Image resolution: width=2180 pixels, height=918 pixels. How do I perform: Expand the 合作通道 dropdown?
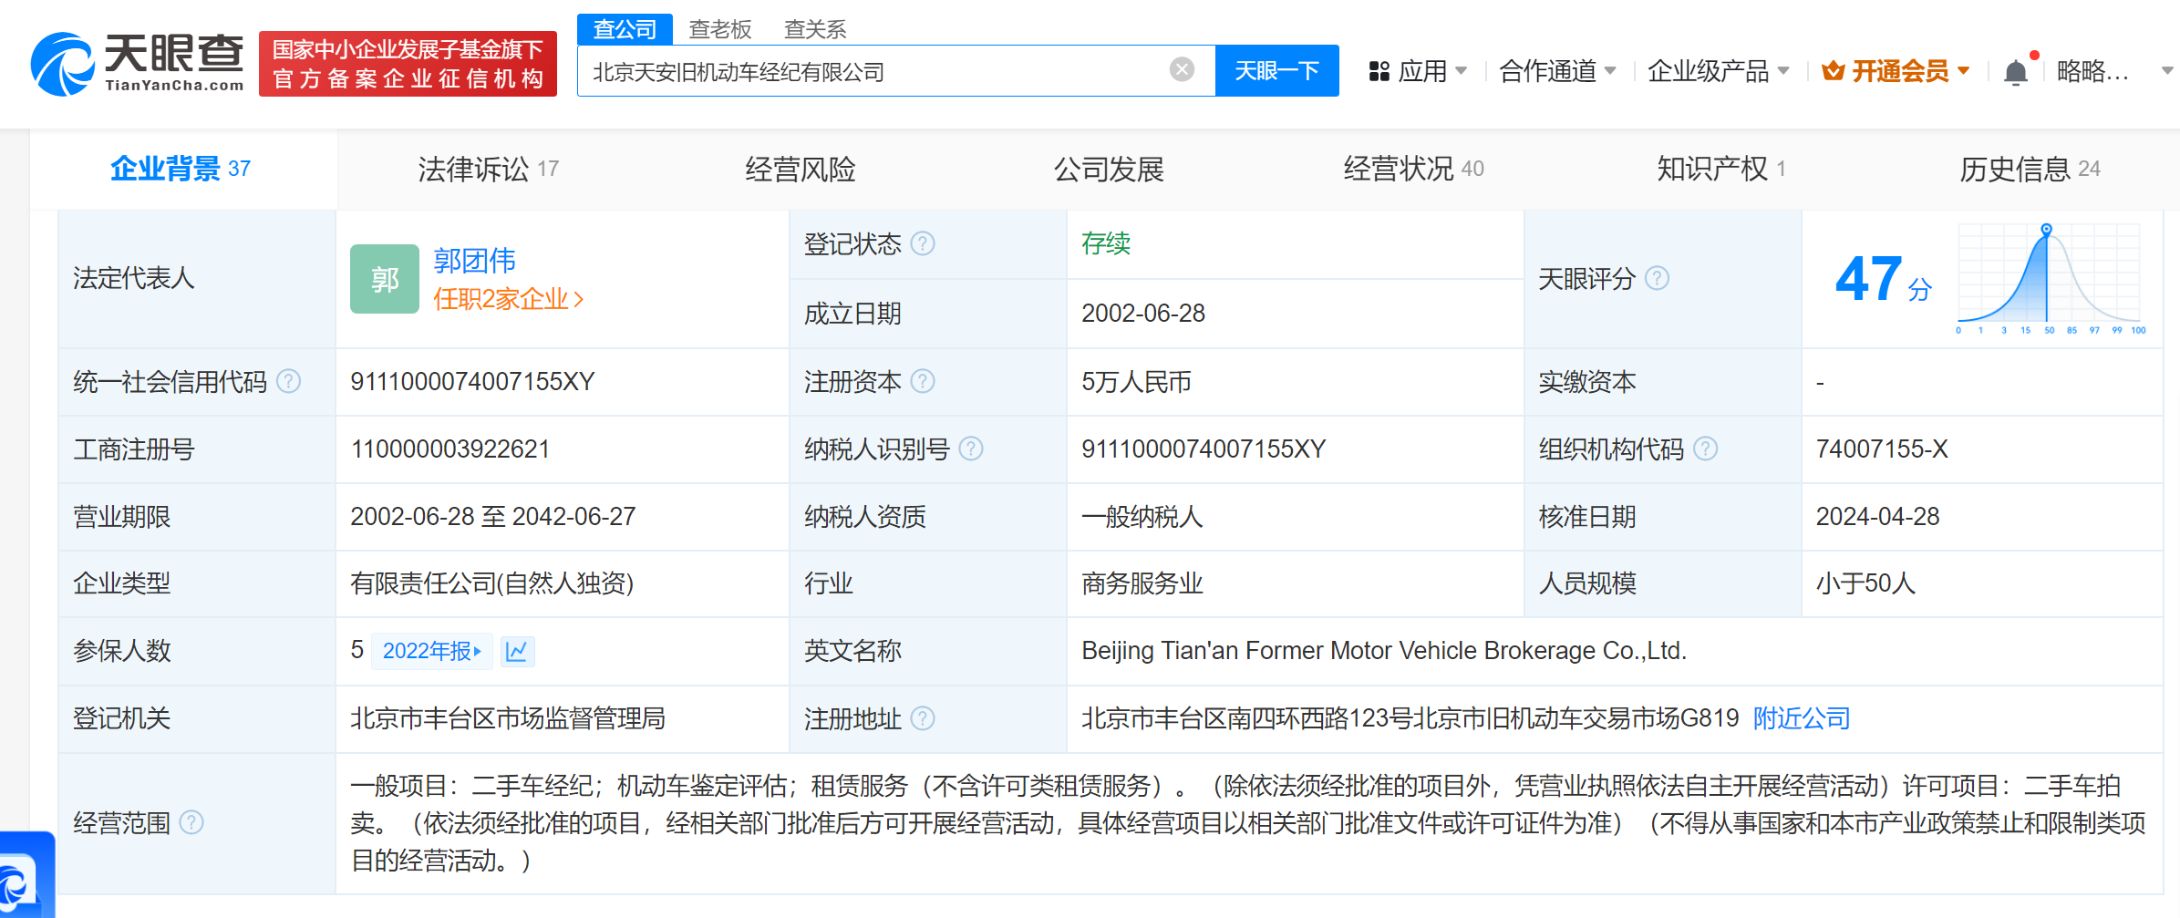click(x=1556, y=71)
